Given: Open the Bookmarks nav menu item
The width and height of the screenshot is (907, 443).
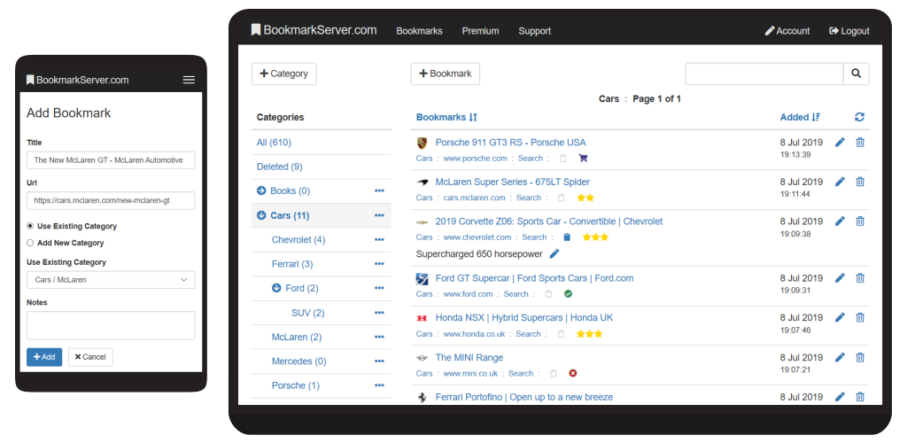Looking at the screenshot, I should click(x=419, y=31).
